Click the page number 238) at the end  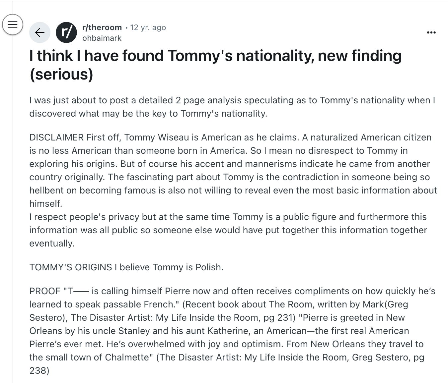[39, 371]
